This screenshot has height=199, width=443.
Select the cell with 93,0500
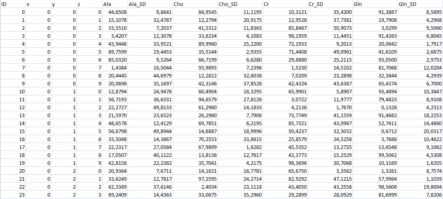[x=374, y=60]
